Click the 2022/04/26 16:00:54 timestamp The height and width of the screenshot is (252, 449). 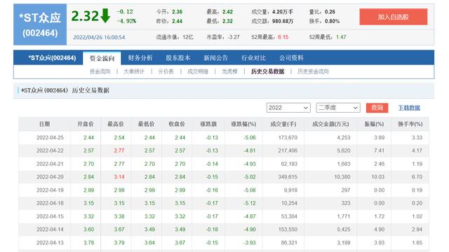(x=99, y=37)
